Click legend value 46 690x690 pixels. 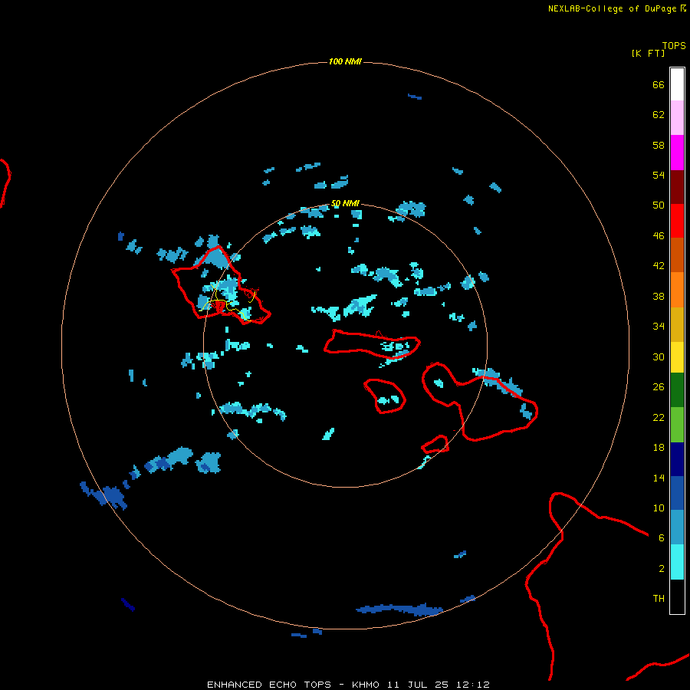point(659,236)
